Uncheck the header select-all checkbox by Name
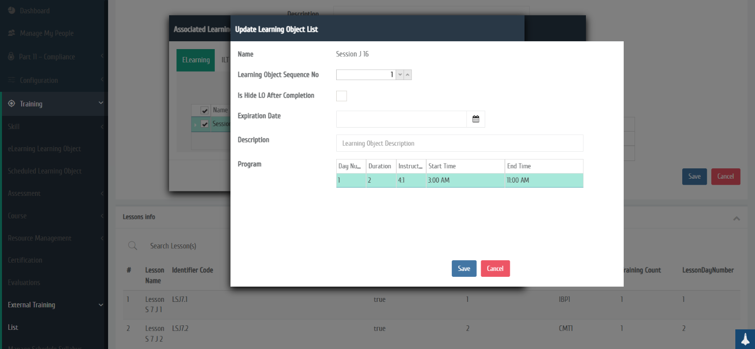The height and width of the screenshot is (349, 755). (x=205, y=110)
